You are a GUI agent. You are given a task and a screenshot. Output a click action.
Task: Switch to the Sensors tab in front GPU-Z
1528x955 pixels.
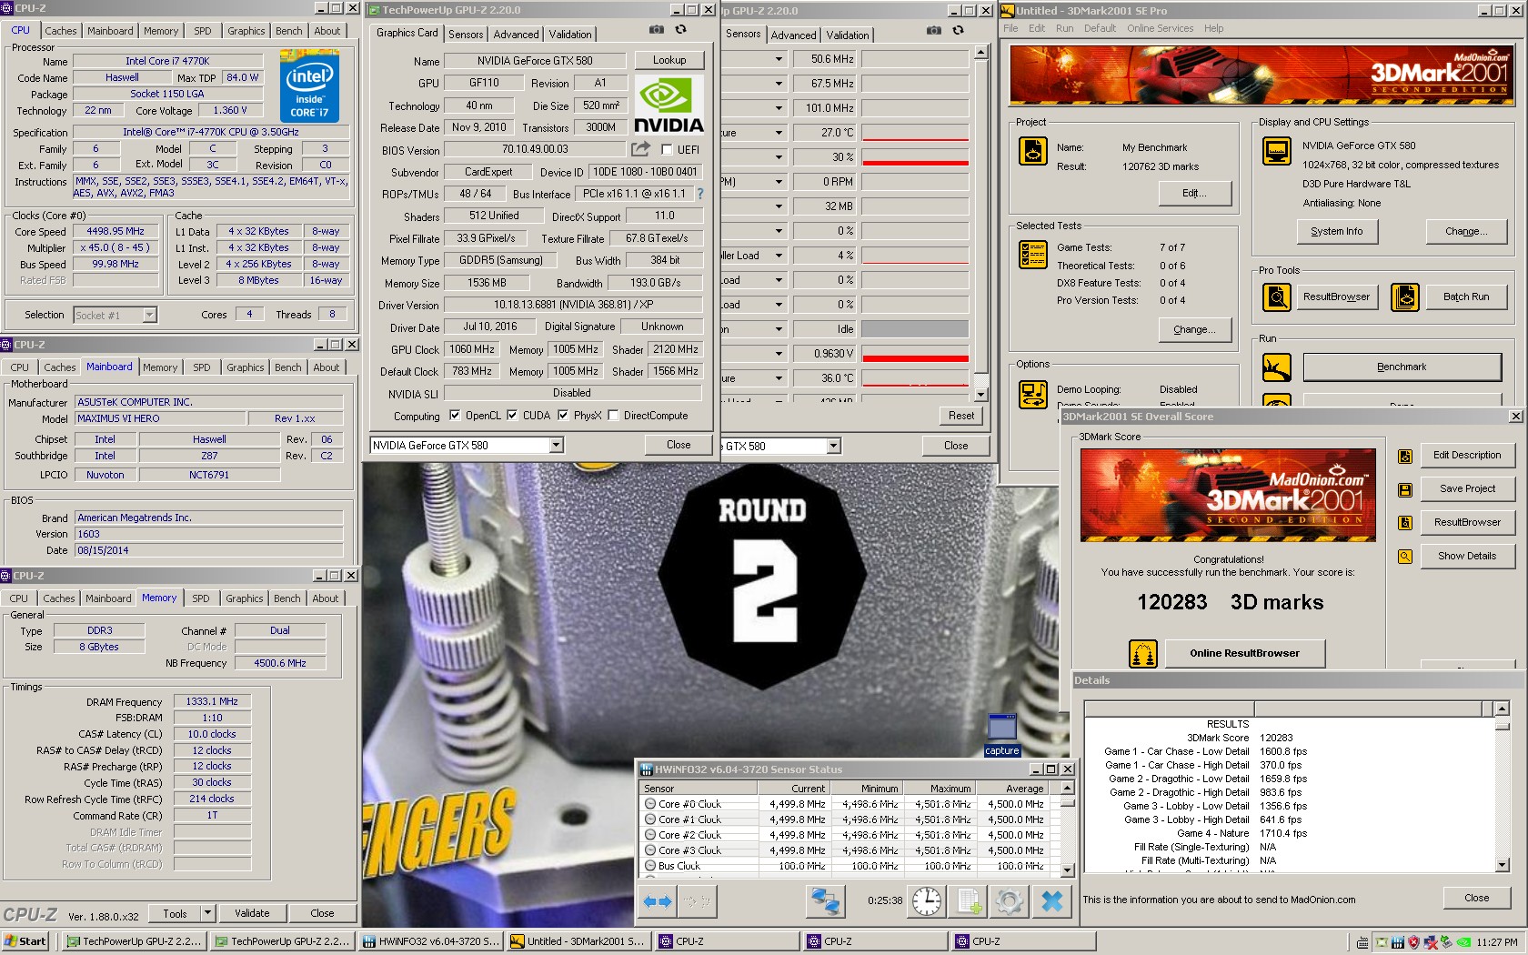point(466,35)
